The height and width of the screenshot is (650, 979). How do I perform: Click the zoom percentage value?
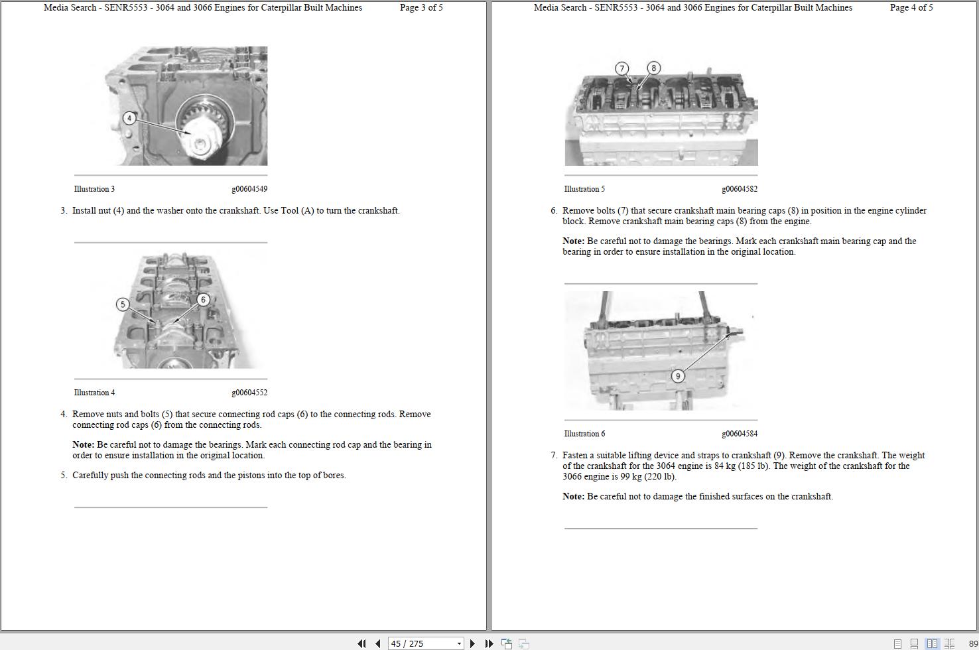pos(973,643)
